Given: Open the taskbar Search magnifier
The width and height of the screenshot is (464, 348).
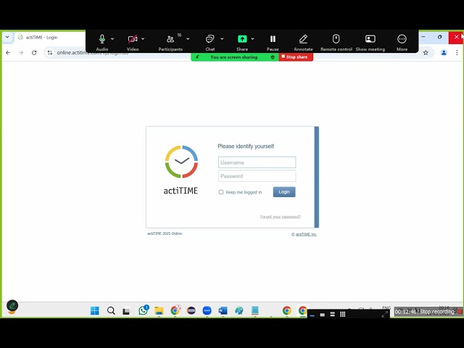Looking at the screenshot, I should 111,310.
